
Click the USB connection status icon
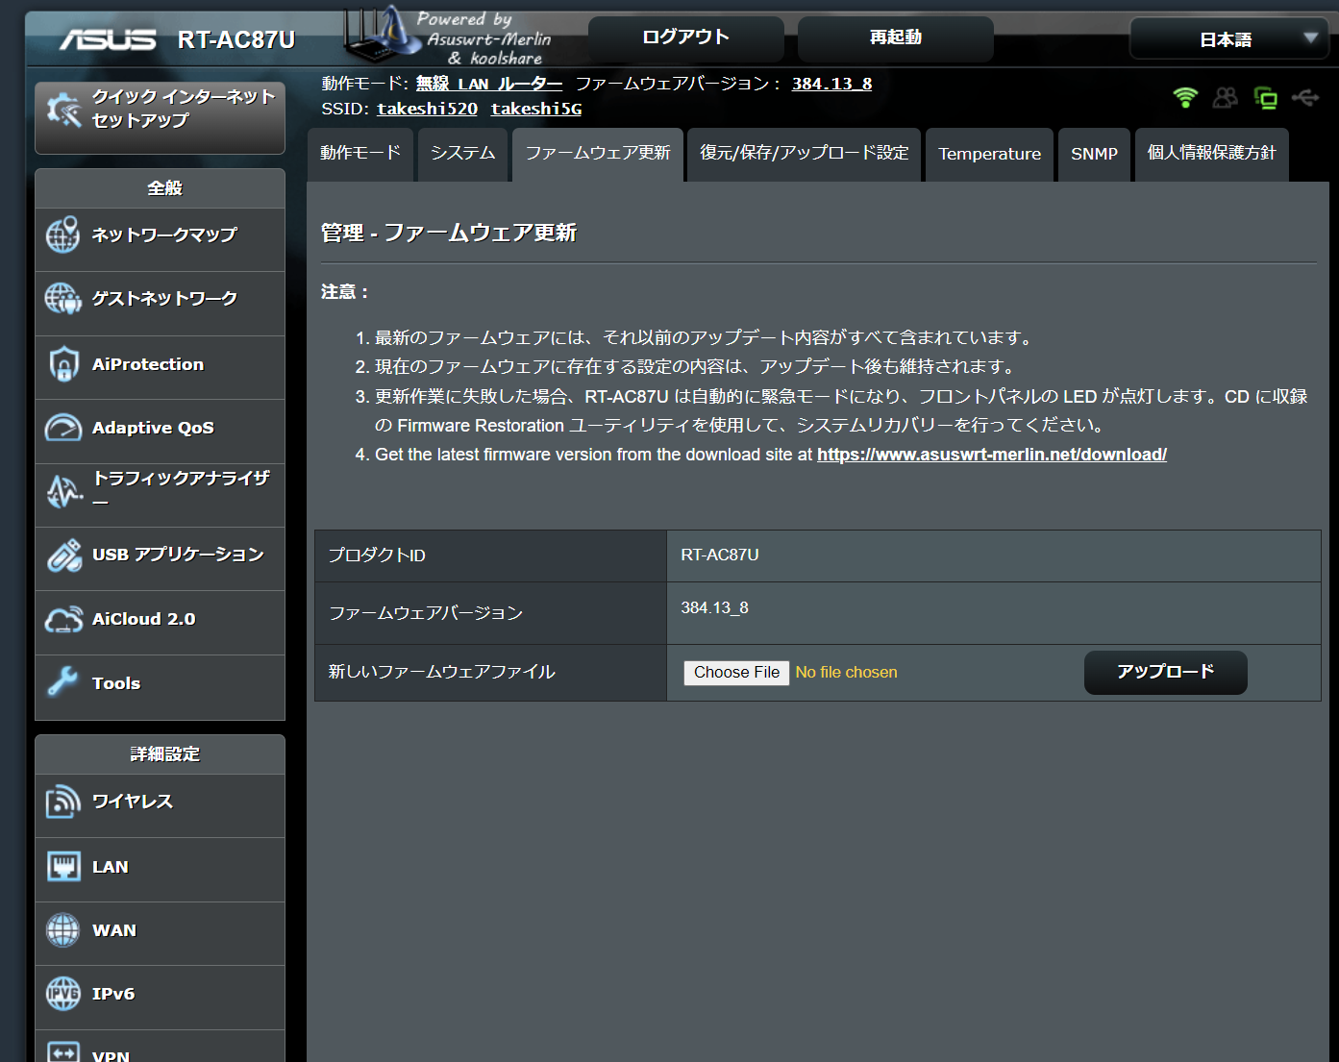coord(1305,97)
